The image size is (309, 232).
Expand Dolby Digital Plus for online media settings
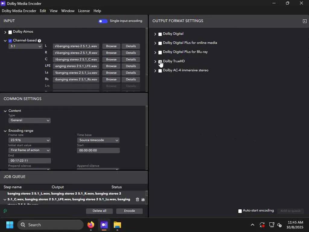click(155, 43)
